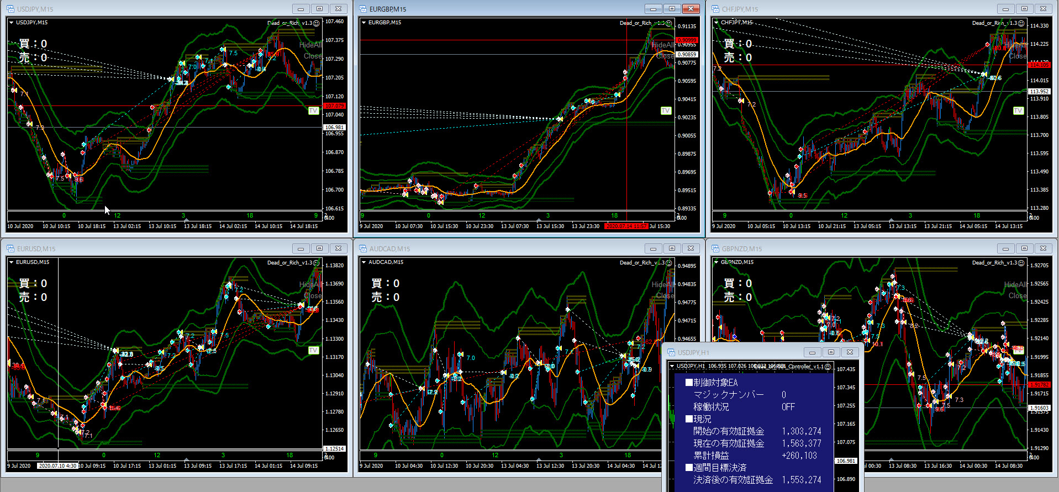Click the red 1.91782 price label on GBPNZD
1059x492 pixels.
(1039, 384)
